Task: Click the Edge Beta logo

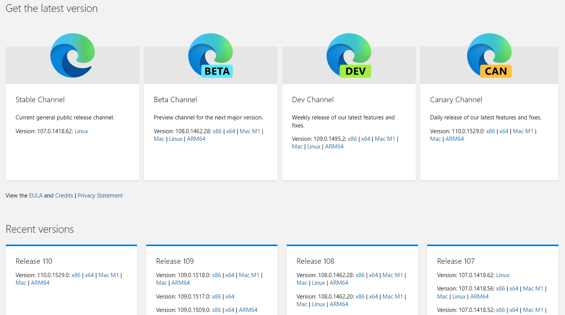Action: coord(211,55)
